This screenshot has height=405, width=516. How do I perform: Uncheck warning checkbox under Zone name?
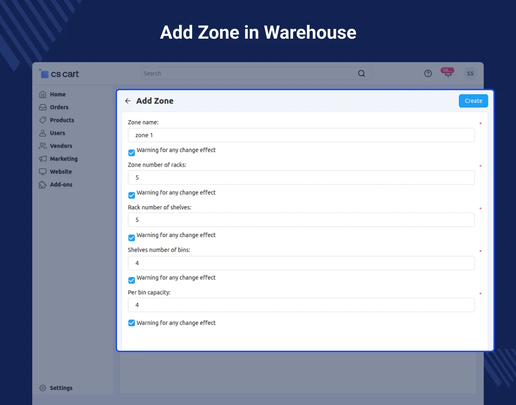(132, 152)
